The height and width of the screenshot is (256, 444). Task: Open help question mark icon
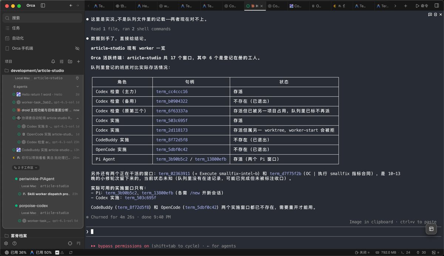14,243
